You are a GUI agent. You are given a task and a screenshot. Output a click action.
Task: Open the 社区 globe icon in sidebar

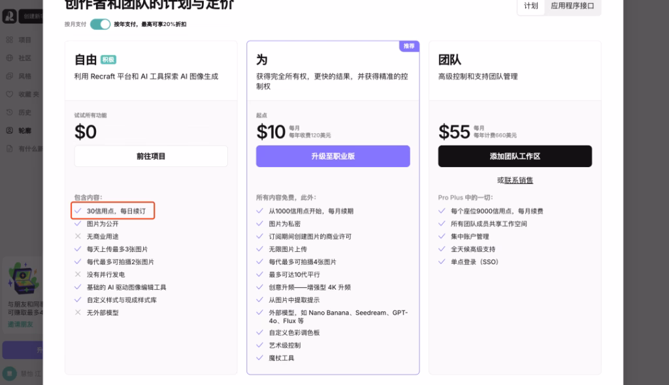[10, 58]
